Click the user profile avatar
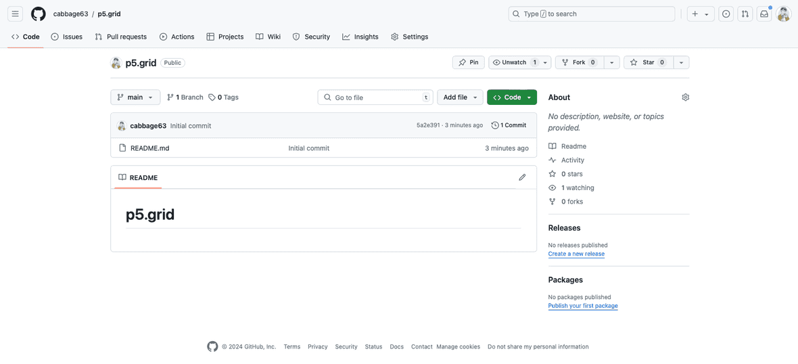798x364 pixels. tap(783, 14)
